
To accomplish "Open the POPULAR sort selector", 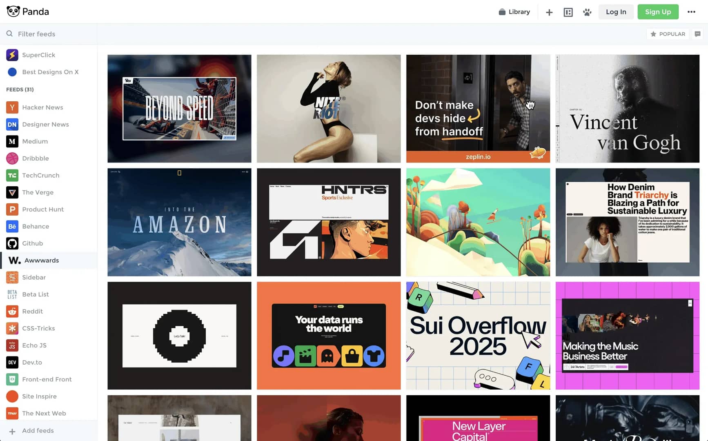I will point(668,34).
